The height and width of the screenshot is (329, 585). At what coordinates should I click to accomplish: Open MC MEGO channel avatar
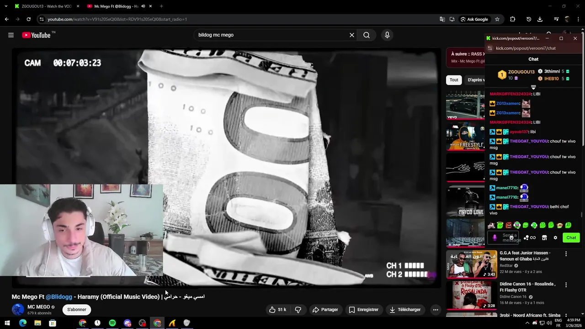pyautogui.click(x=18, y=309)
